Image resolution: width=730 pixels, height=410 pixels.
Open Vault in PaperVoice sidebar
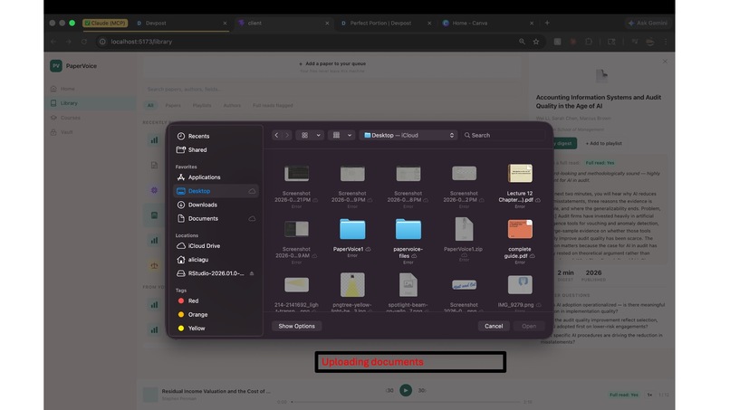92,132
